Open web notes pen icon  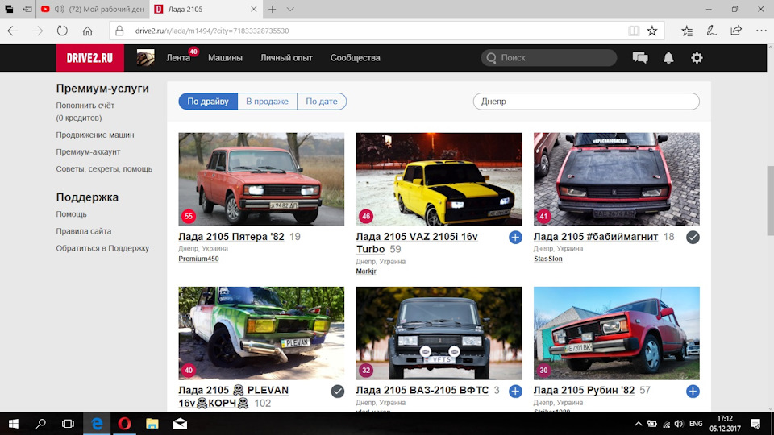coord(711,31)
